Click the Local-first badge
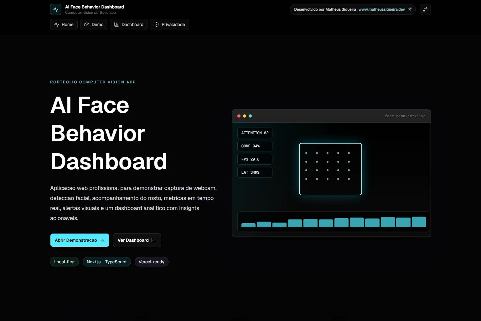The height and width of the screenshot is (321, 481). coord(65,262)
